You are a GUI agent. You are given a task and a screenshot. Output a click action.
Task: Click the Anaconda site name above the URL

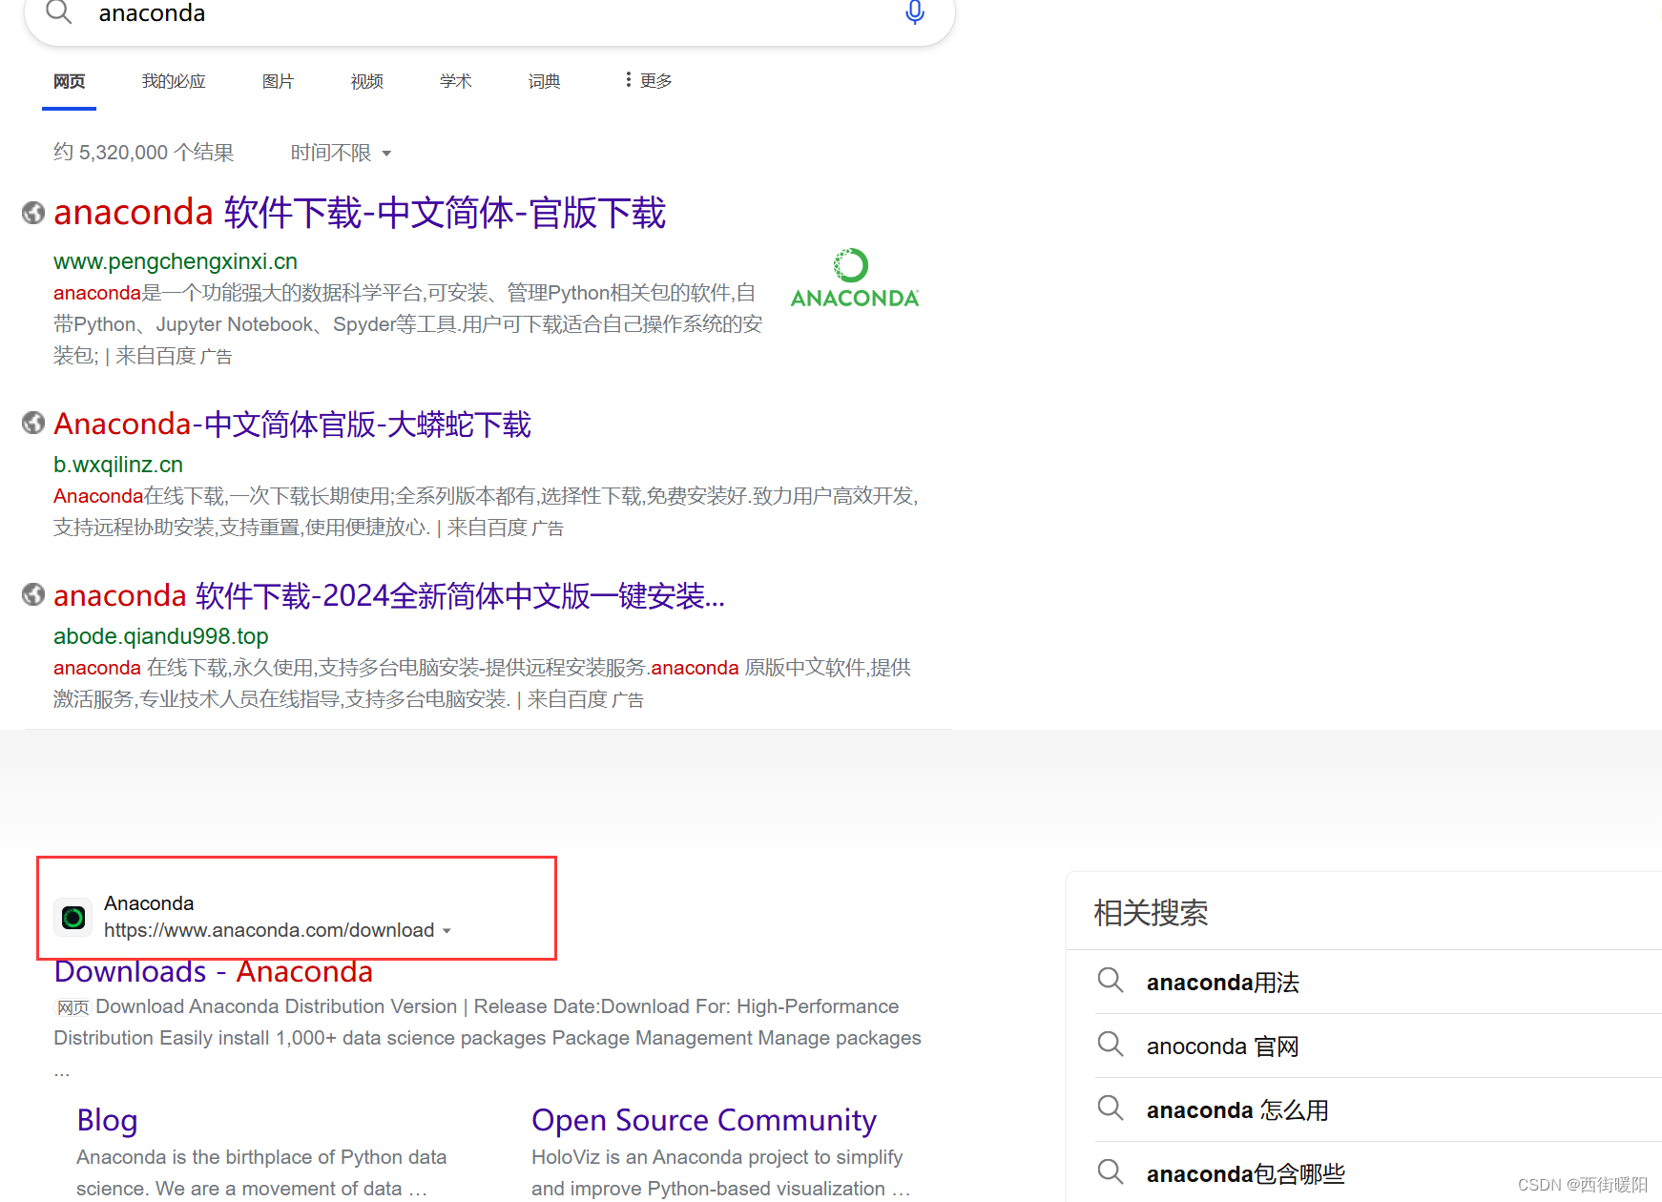pyautogui.click(x=149, y=903)
